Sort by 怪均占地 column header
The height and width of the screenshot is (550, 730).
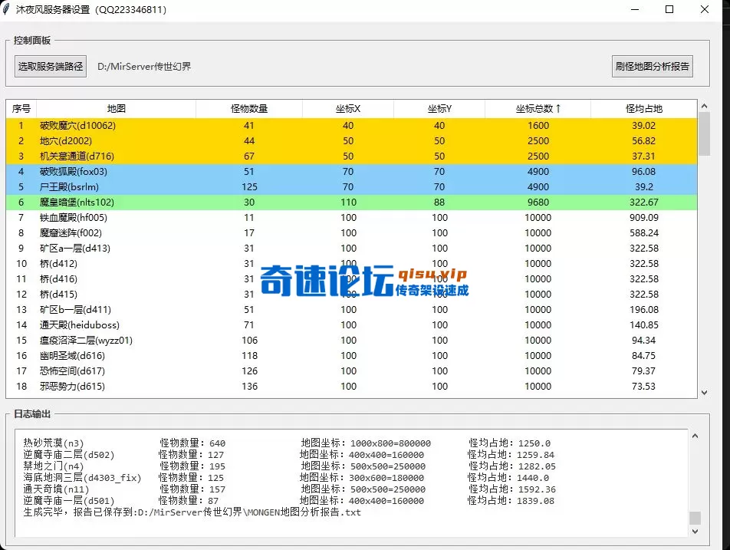643,109
